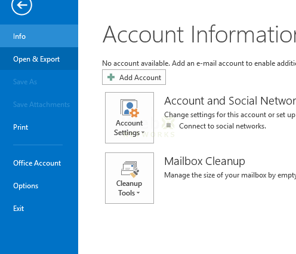Click the 'Change settings for this account' text

pos(230,115)
